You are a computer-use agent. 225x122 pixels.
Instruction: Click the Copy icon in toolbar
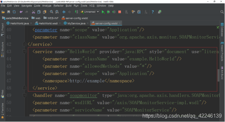click(39, 12)
